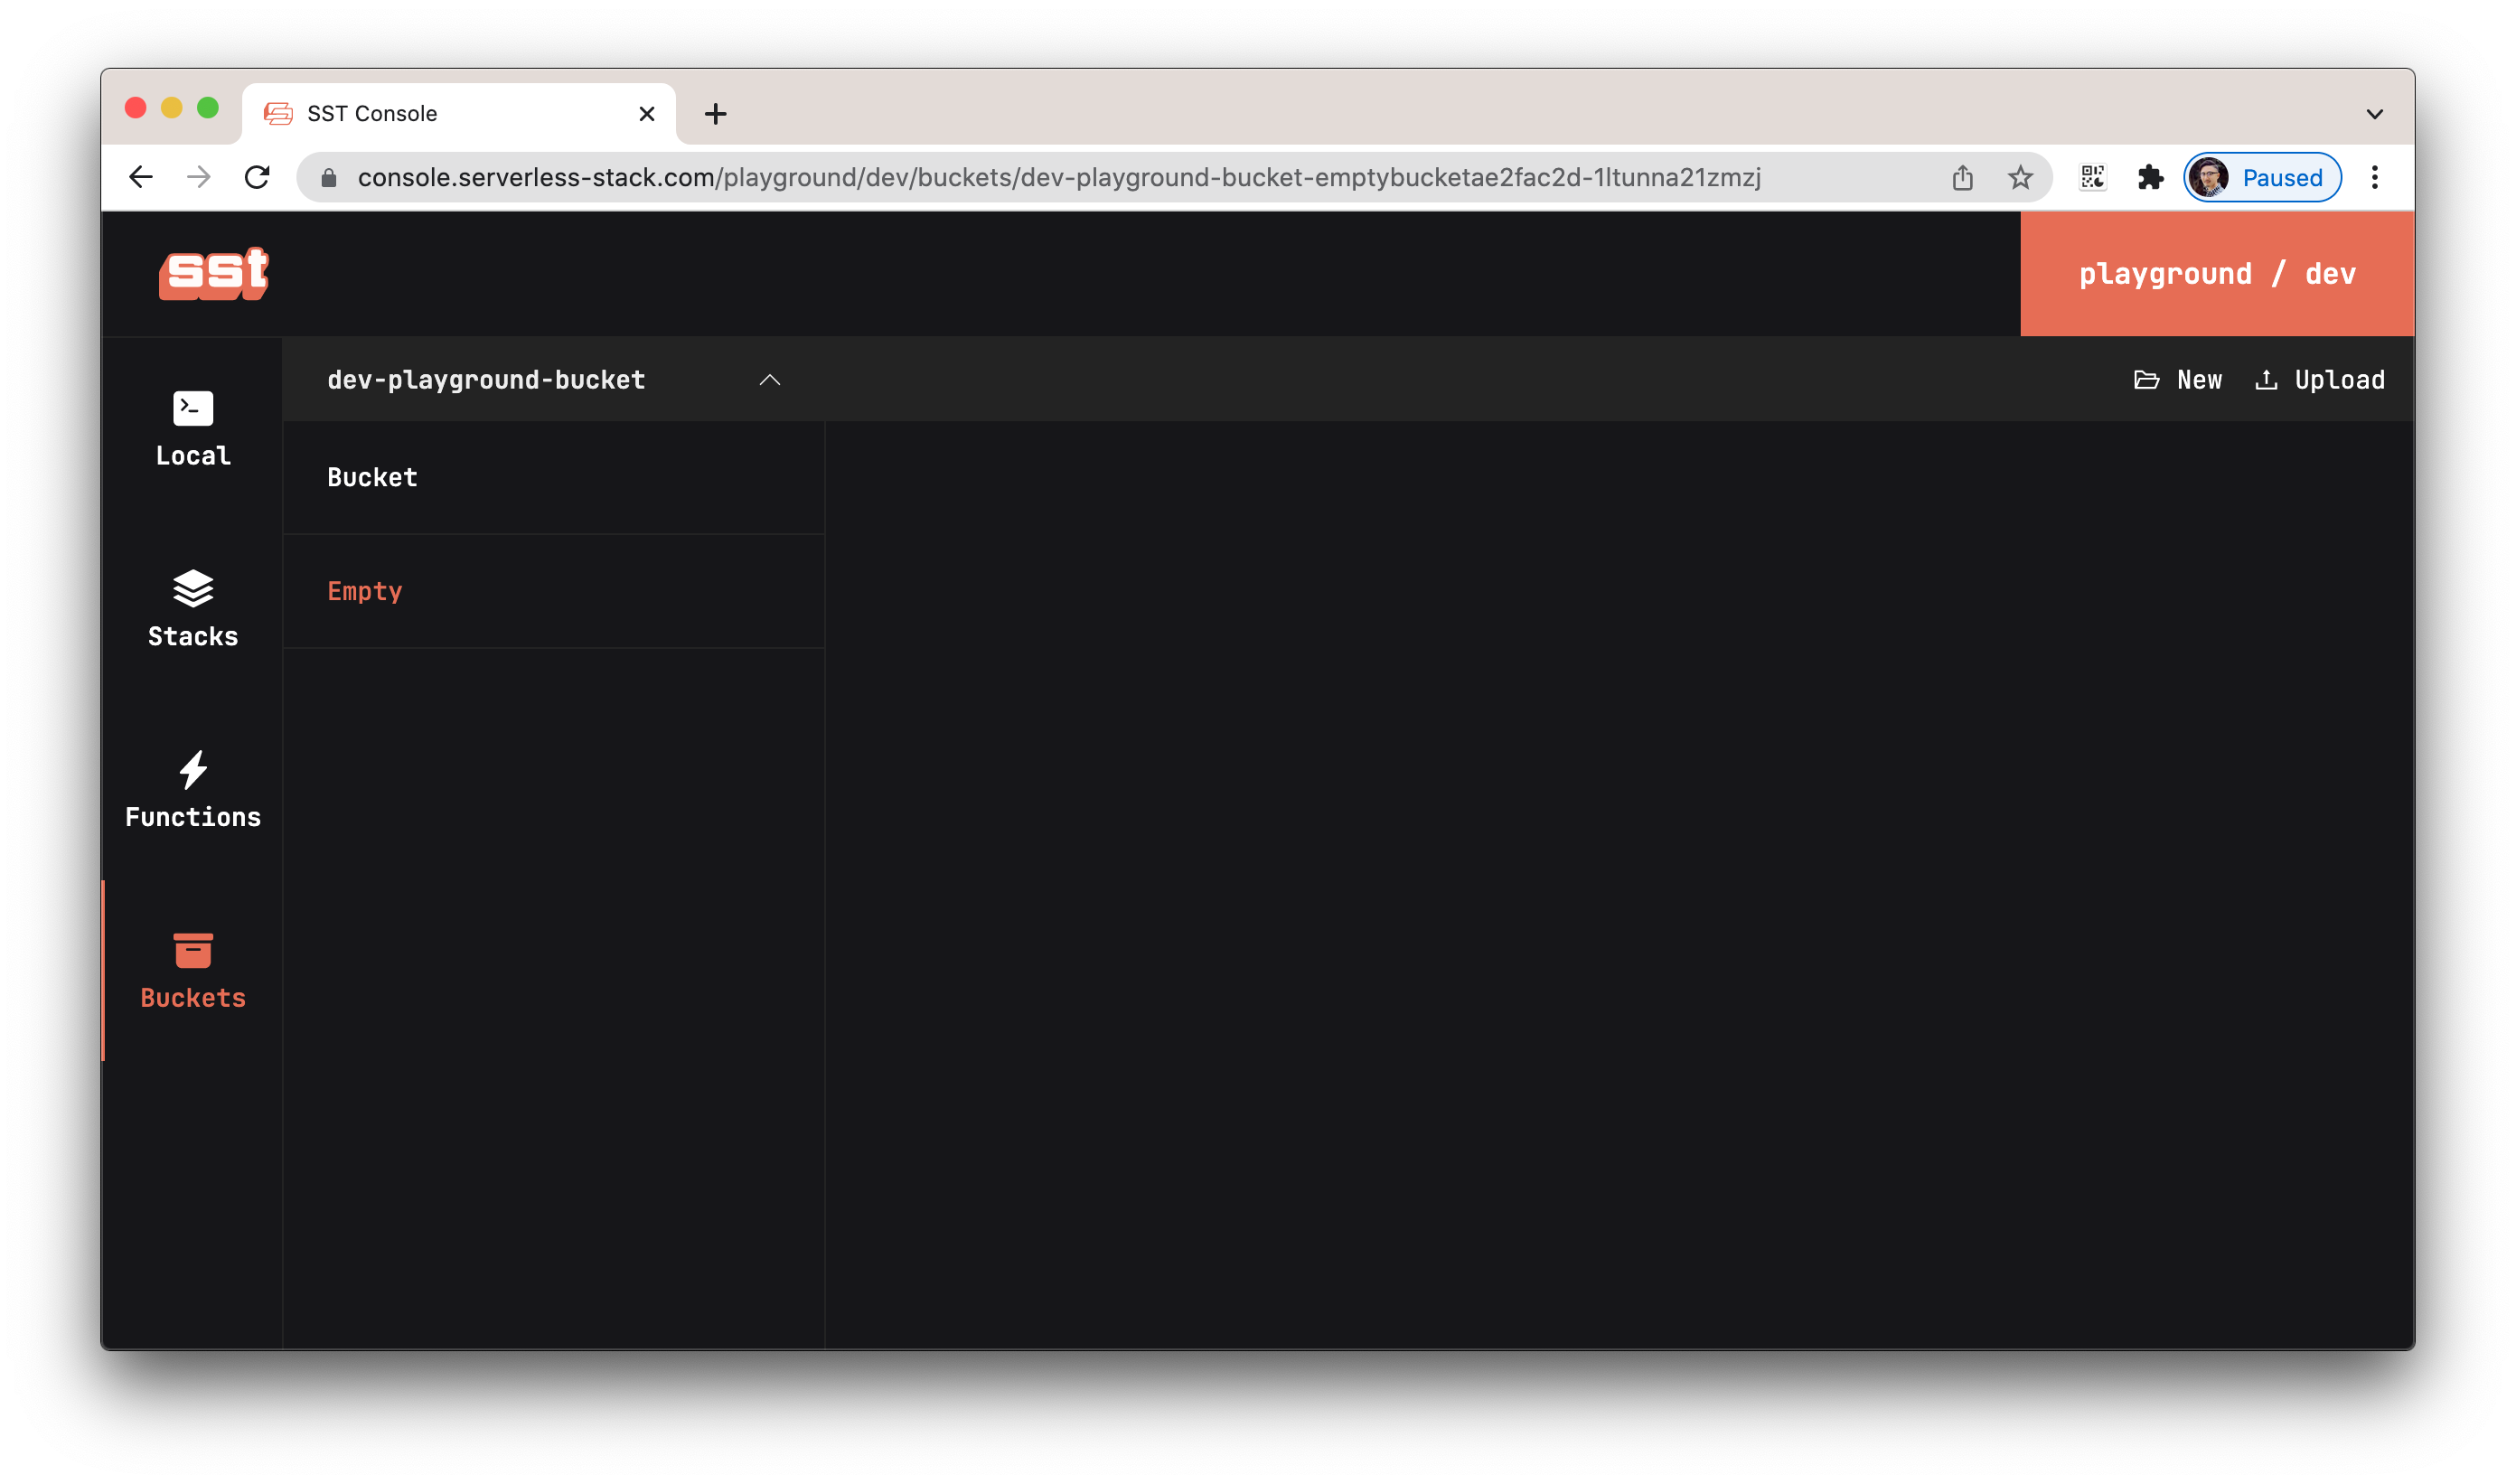Screen dimensions: 2516x1484
Task: Close the SST Console tab
Action: [647, 114]
